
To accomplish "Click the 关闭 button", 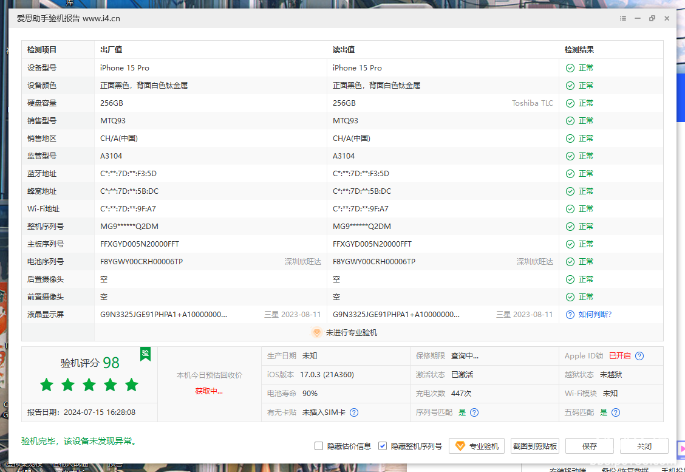I will pos(644,446).
